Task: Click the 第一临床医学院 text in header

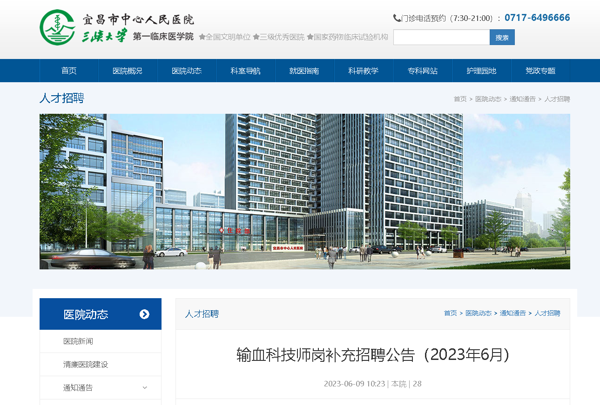Action: 163,36
